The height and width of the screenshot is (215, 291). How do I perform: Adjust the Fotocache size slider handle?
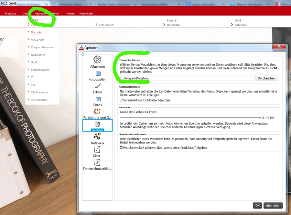pyautogui.click(x=260, y=118)
